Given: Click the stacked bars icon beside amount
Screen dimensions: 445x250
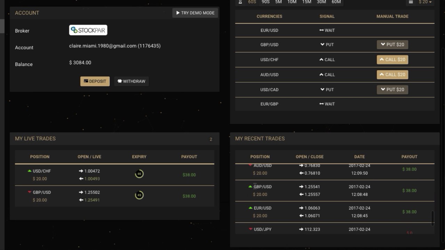Looking at the screenshot, I should pyautogui.click(x=411, y=2).
